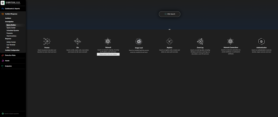Click the Cortex XDR logo icon
This screenshot has height=117, width=278.
3,3
